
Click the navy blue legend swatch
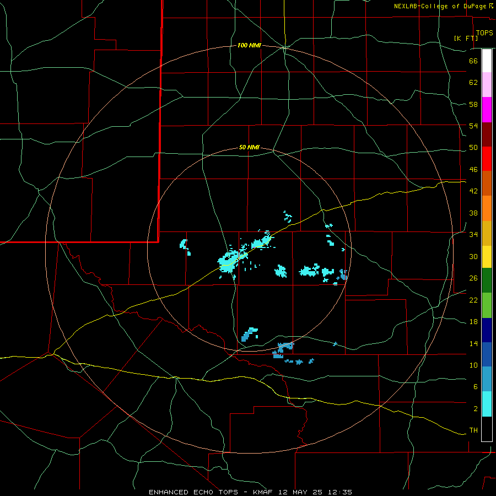[487, 330]
